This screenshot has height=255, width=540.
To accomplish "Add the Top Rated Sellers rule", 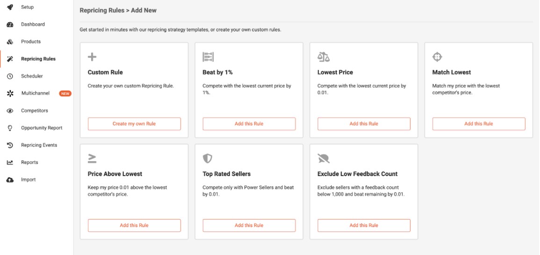I will pyautogui.click(x=249, y=226).
